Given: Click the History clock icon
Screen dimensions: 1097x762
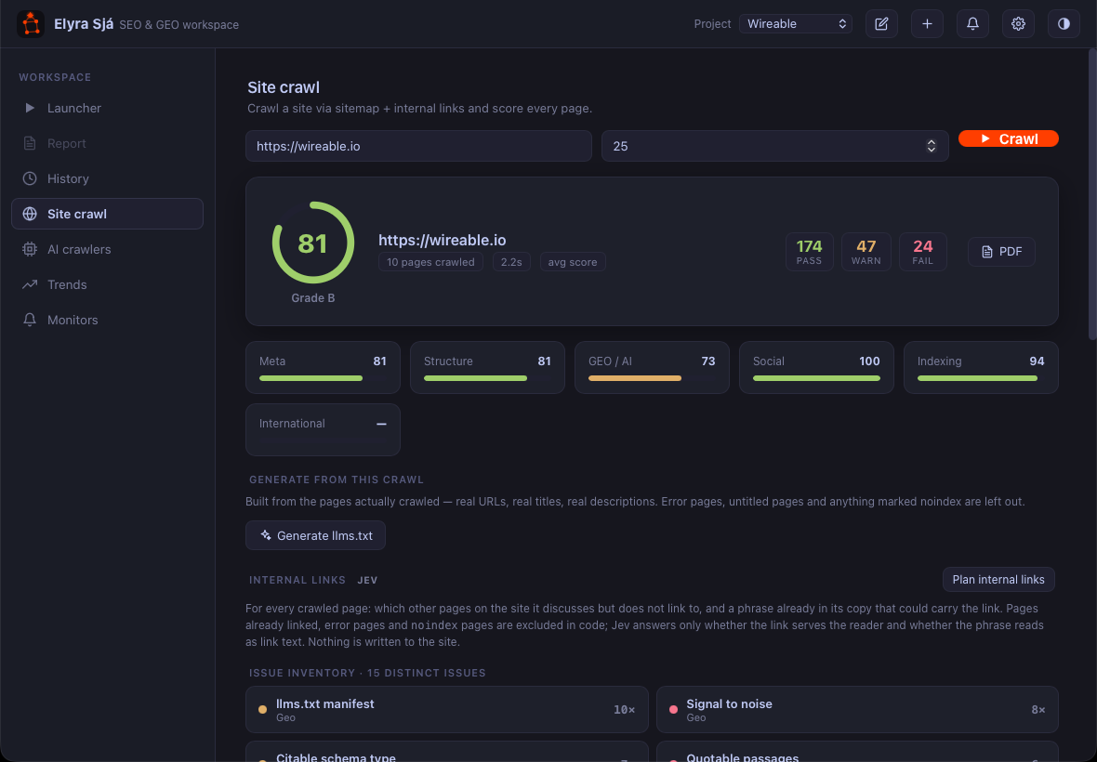Looking at the screenshot, I should (30, 179).
